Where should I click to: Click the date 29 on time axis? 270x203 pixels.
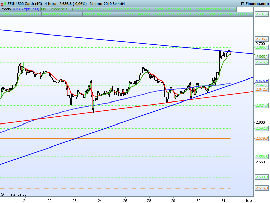pyautogui.click(x=173, y=201)
